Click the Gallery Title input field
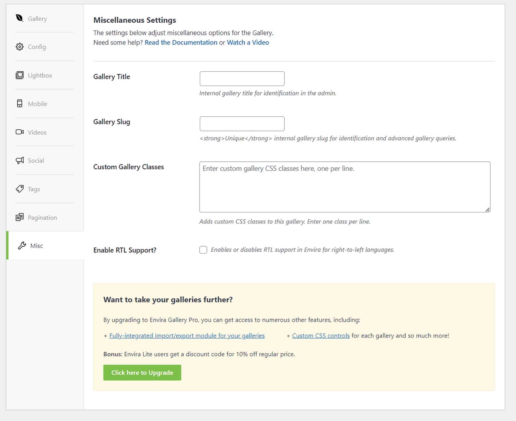 click(242, 78)
